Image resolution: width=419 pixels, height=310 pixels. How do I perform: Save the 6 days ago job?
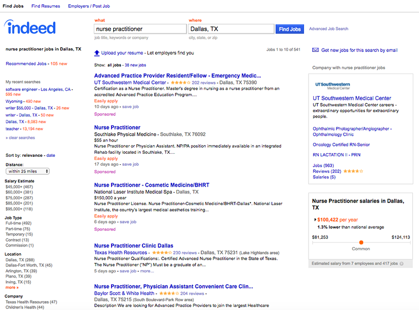128,222
